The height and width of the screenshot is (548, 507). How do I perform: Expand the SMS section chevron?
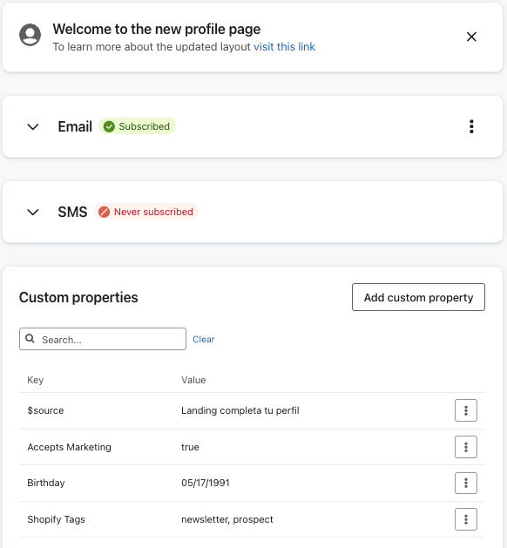click(33, 212)
